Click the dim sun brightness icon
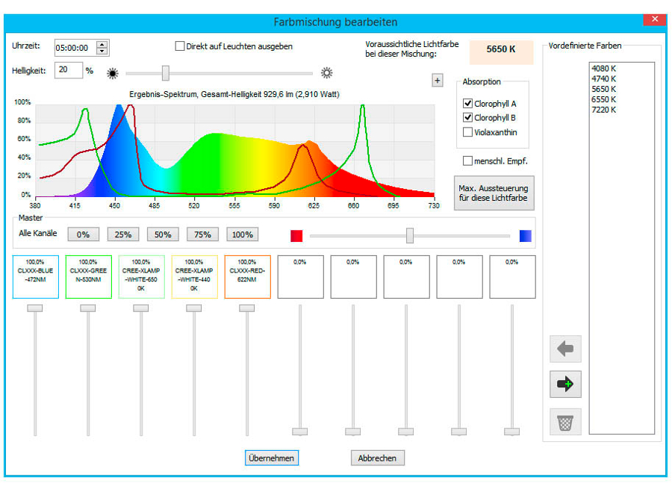Screen dimensions: 672x492 click(113, 74)
